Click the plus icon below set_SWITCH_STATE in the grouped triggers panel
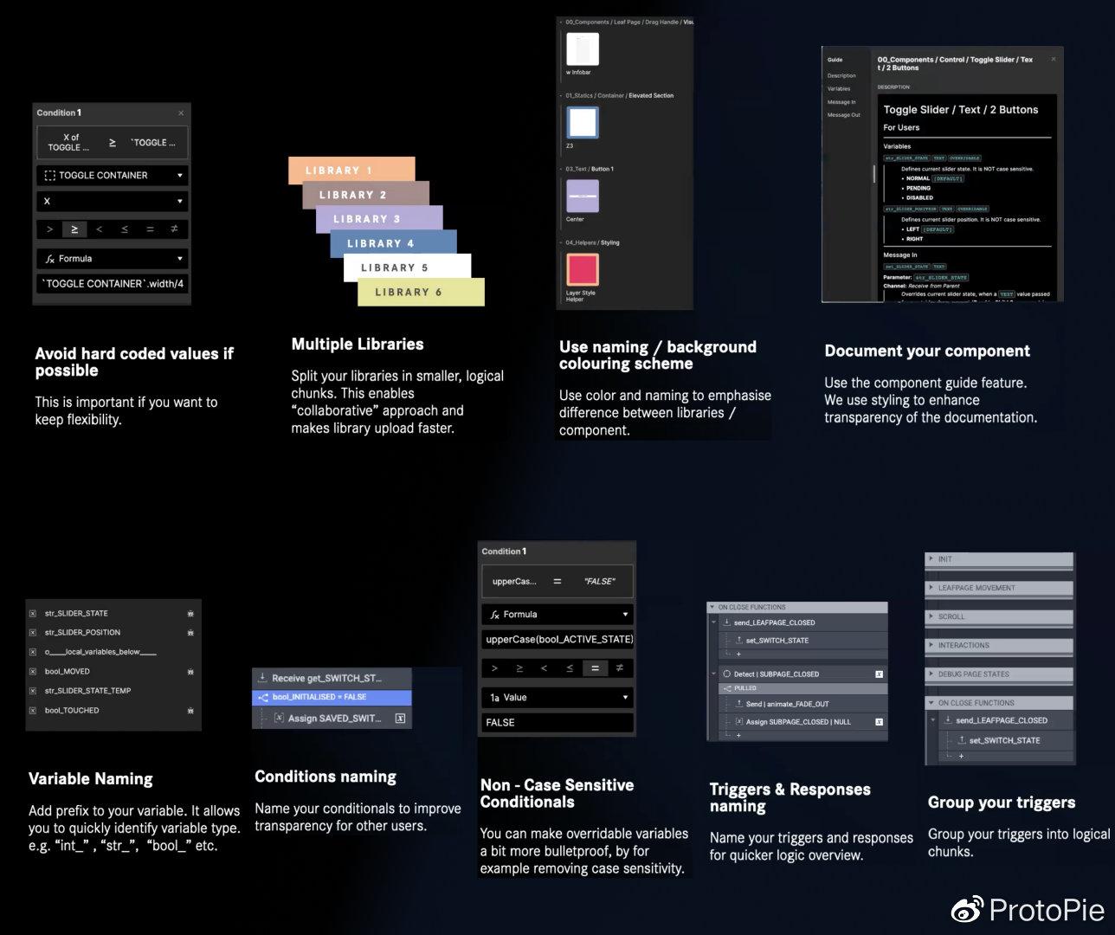Screen dimensions: 1115x935 (x=961, y=756)
